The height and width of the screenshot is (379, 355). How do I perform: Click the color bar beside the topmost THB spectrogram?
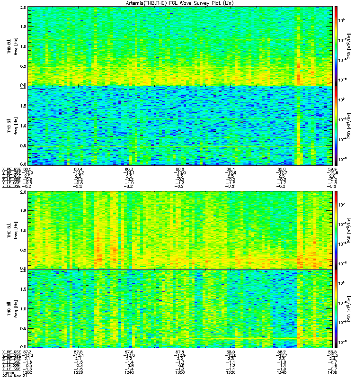click(x=336, y=46)
